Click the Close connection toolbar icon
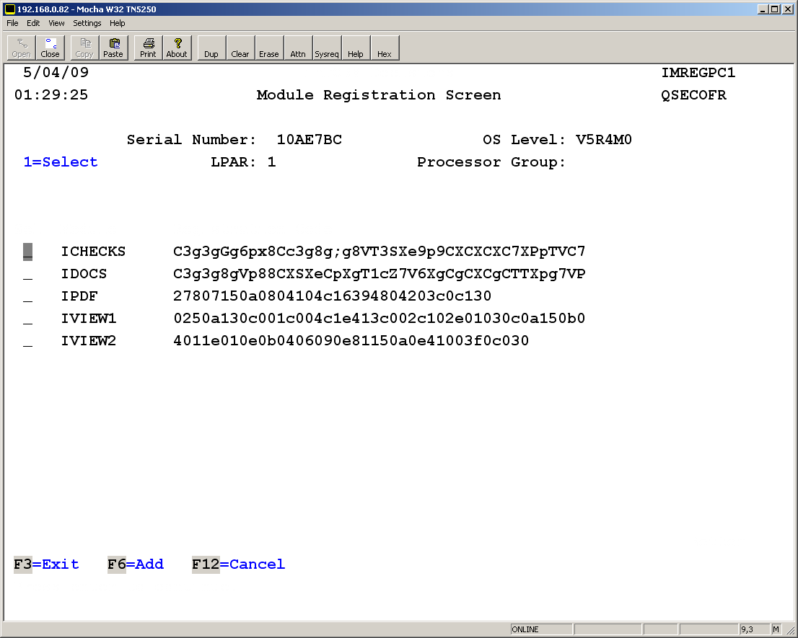 coord(51,48)
